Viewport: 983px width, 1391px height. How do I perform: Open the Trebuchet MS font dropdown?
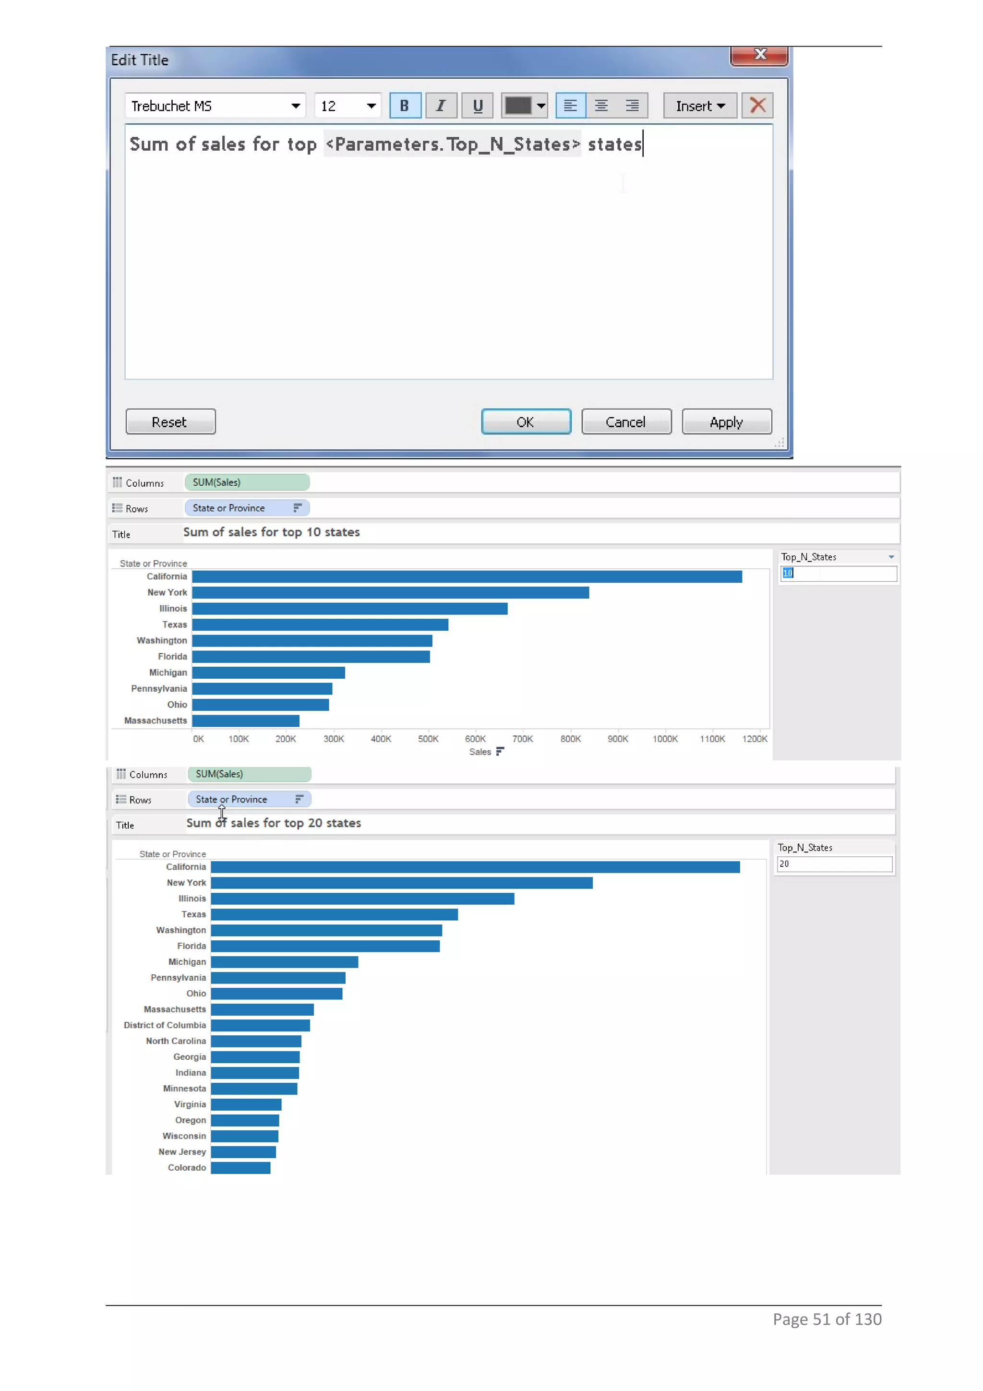coord(296,106)
